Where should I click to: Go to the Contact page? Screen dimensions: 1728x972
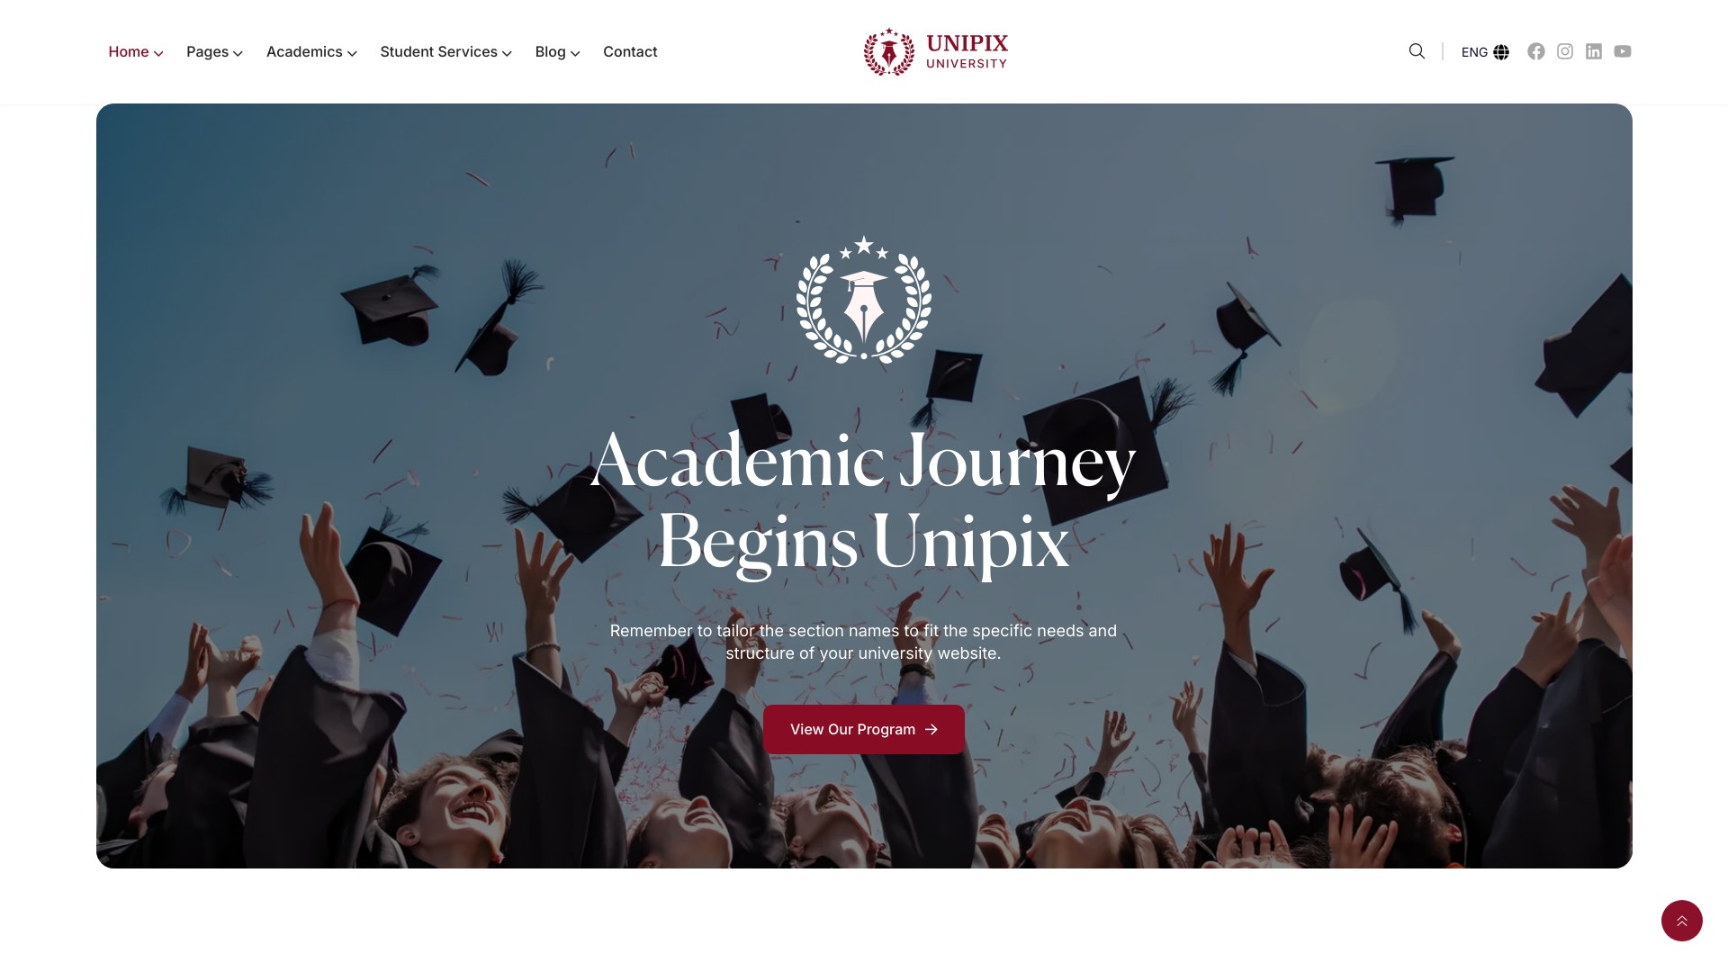coord(630,52)
